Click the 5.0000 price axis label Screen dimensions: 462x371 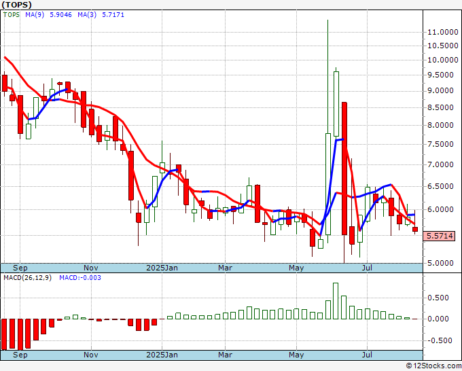tap(442, 263)
